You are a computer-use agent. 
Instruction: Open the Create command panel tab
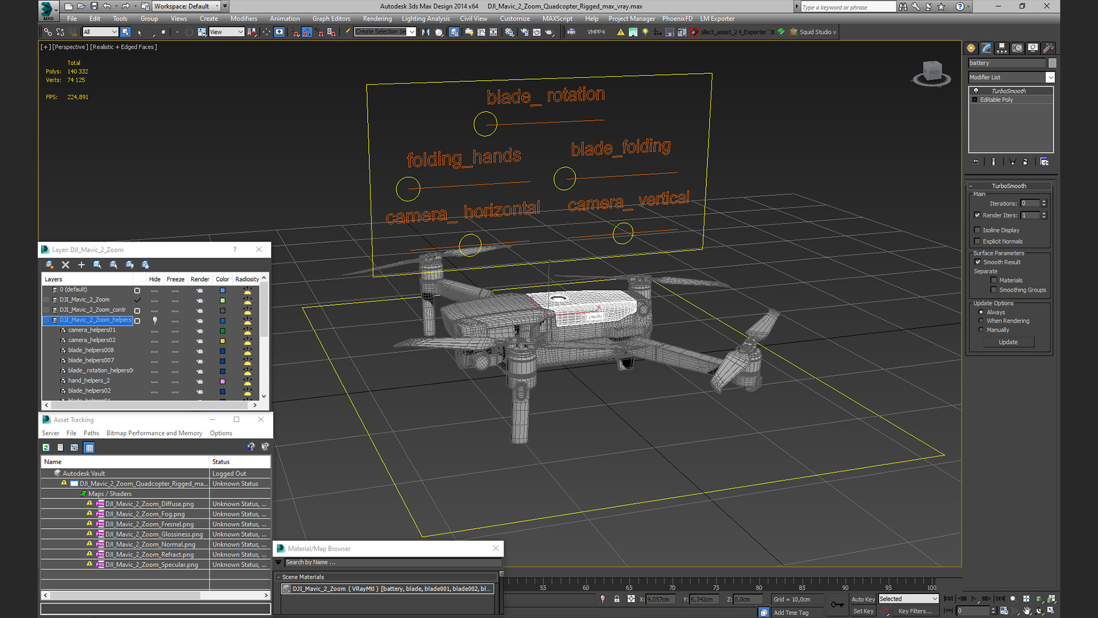(971, 48)
